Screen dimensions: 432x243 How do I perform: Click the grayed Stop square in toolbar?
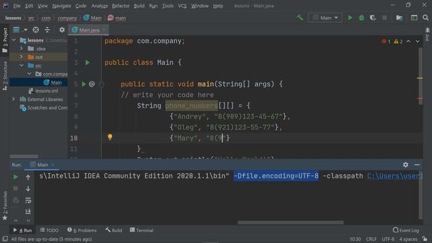(x=384, y=18)
